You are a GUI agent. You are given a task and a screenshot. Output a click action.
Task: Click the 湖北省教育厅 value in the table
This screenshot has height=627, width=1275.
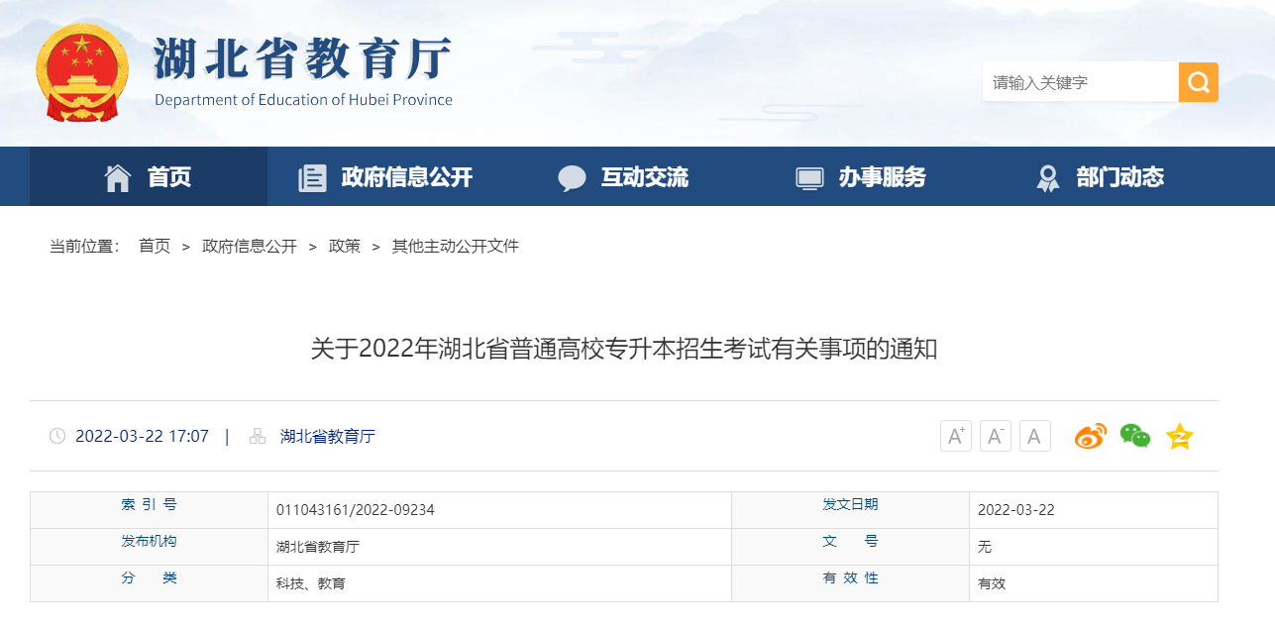click(318, 547)
